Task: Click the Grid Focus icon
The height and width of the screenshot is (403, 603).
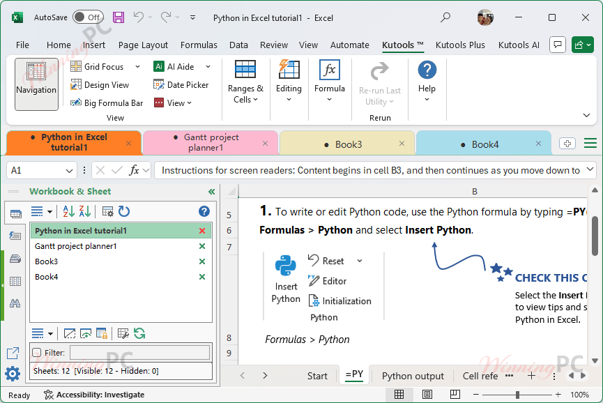Action: pos(76,66)
